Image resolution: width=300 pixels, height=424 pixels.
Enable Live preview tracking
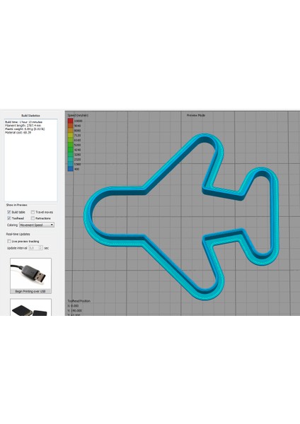pos(9,241)
